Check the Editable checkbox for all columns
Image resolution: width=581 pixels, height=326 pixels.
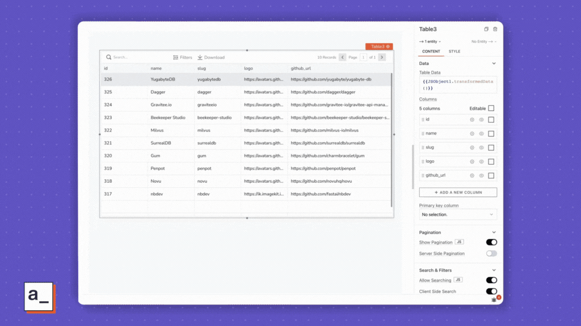point(491,108)
